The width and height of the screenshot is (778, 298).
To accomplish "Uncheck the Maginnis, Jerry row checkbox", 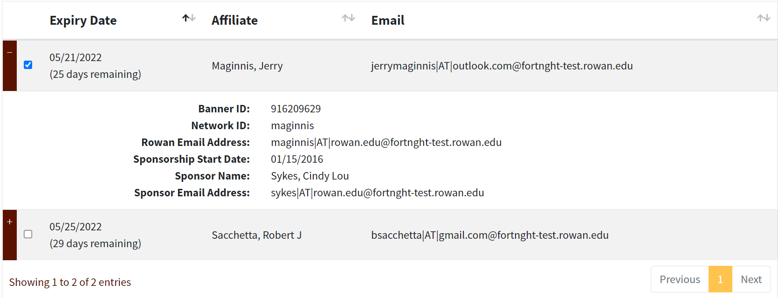I will pyautogui.click(x=28, y=65).
